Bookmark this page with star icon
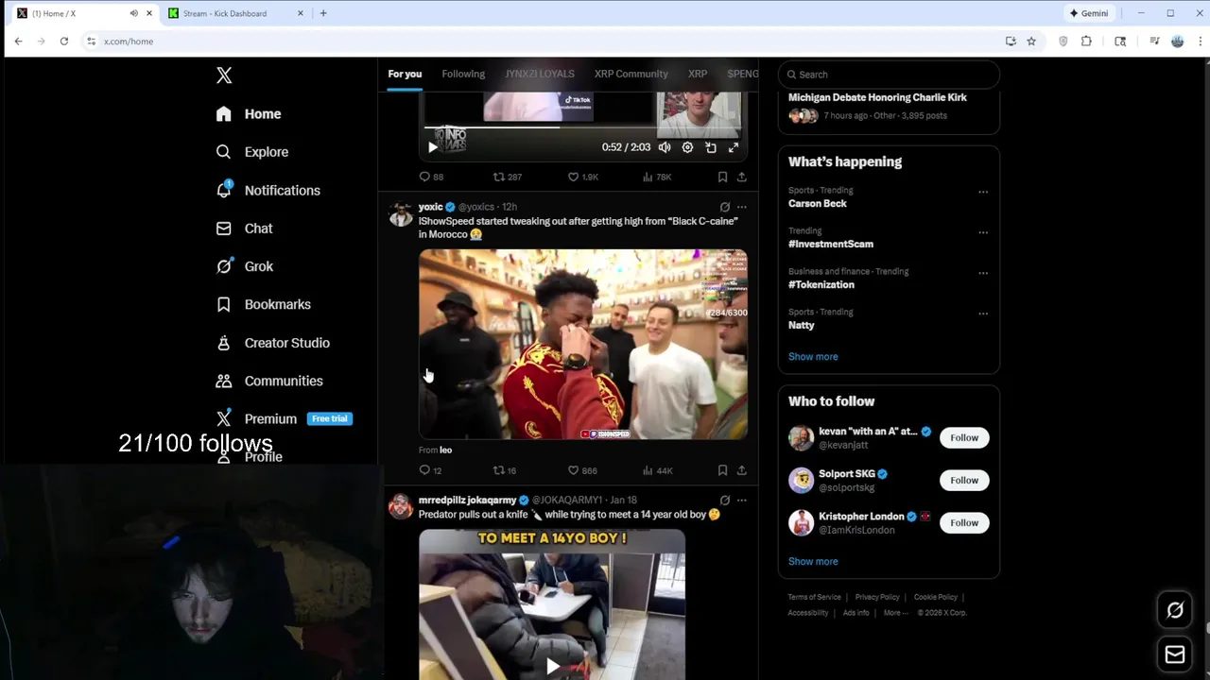The image size is (1210, 680). coord(1031,42)
